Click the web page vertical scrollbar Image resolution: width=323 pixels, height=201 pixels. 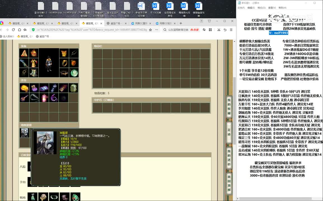pos(235,111)
